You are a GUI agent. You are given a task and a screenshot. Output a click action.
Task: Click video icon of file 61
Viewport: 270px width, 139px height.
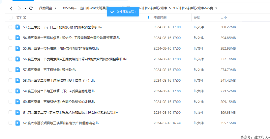[x=18, y=112]
